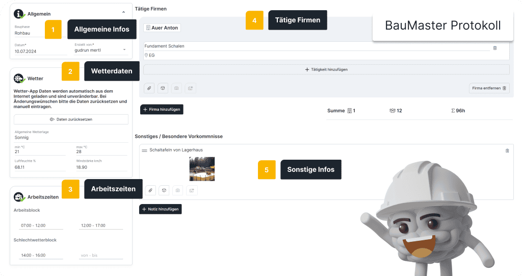This screenshot has height=276, width=522.
Task: Click 3D cube icon in note card
Action: click(164, 190)
